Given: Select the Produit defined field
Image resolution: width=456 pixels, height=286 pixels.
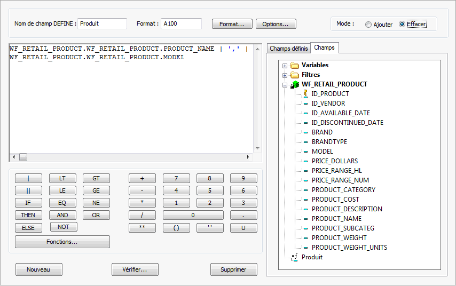Looking at the screenshot, I should tap(312, 257).
